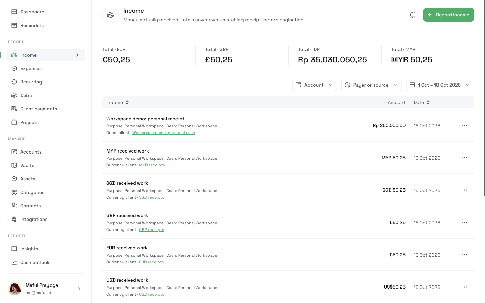Open actions menu for GBP received work
Viewport: 485px width, 303px height.
point(465,222)
